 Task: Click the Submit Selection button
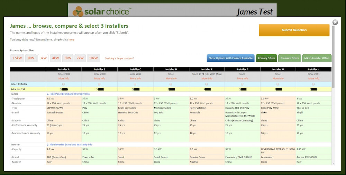click(294, 30)
